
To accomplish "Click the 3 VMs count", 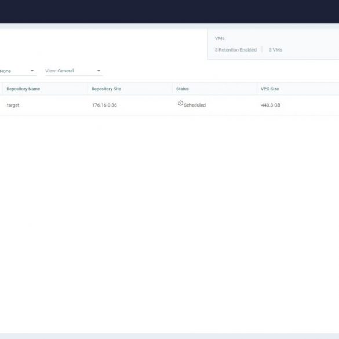I will point(275,50).
